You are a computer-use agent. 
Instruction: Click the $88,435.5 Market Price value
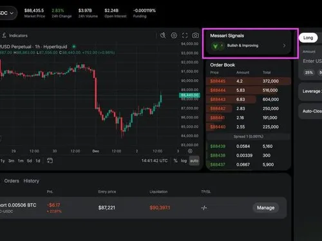point(34,10)
